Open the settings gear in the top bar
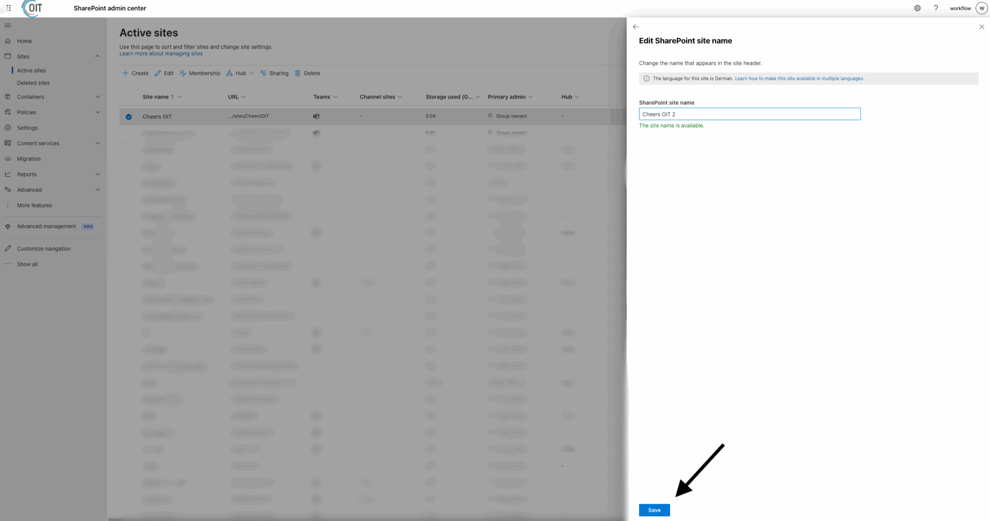990x521 pixels. (917, 8)
